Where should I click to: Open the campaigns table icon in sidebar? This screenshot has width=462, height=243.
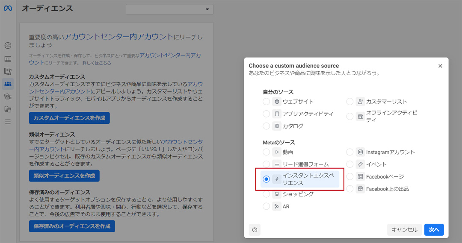pos(8,59)
